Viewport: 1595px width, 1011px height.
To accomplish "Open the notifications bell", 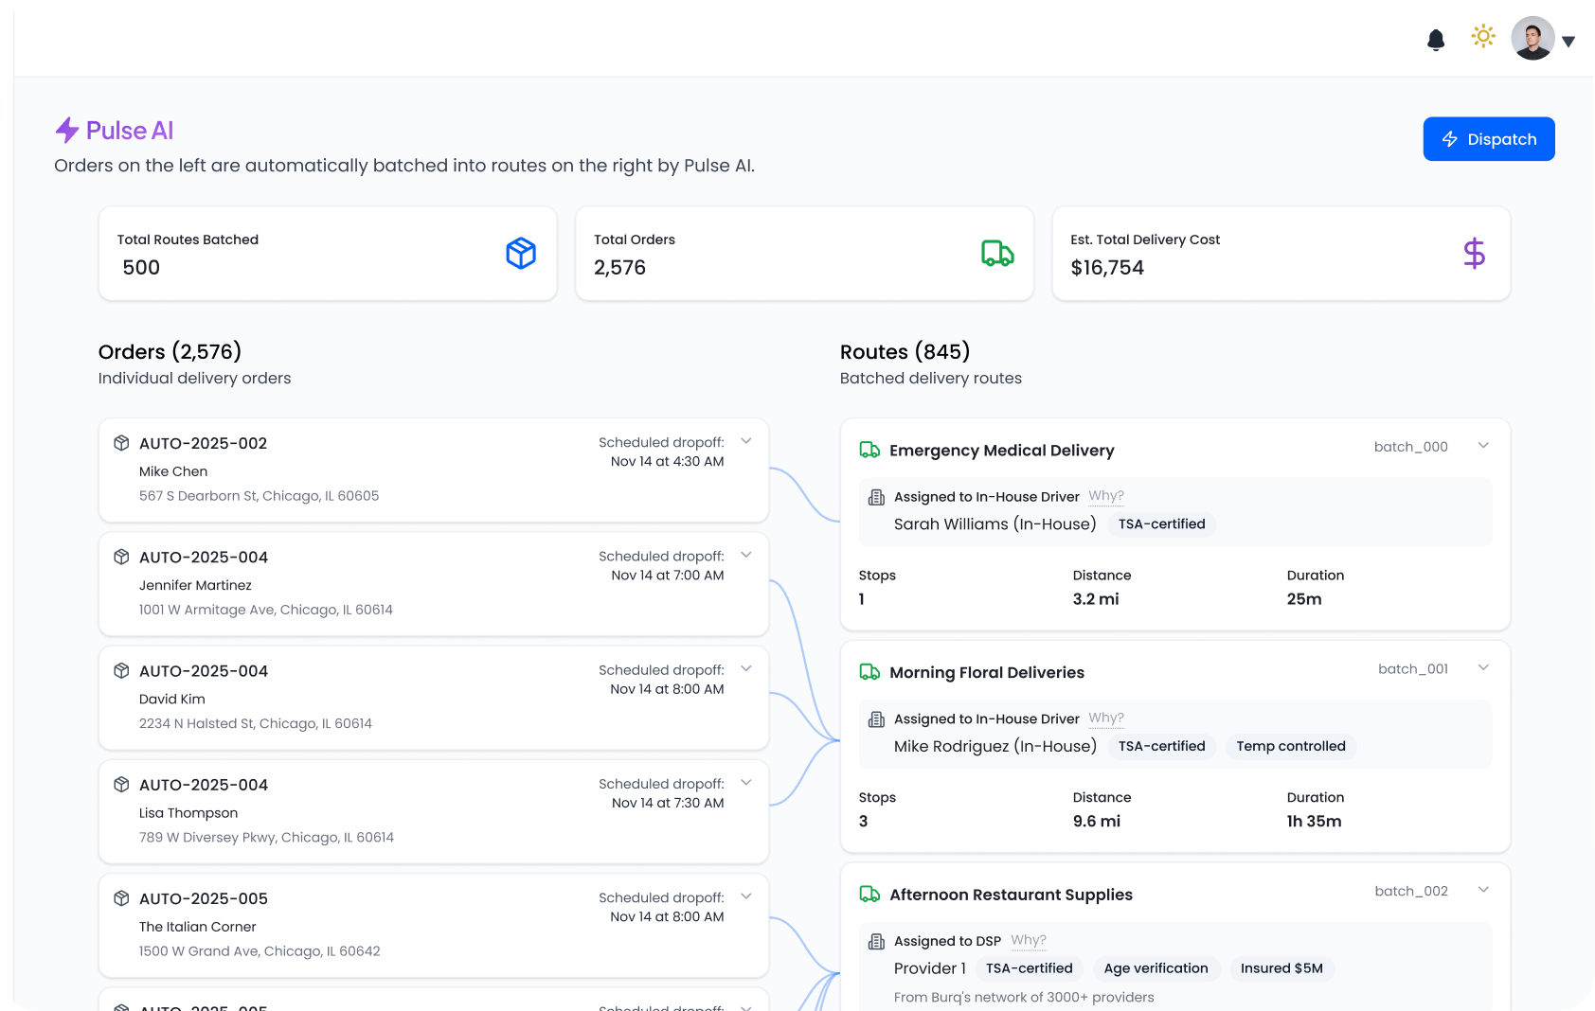I will point(1436,39).
